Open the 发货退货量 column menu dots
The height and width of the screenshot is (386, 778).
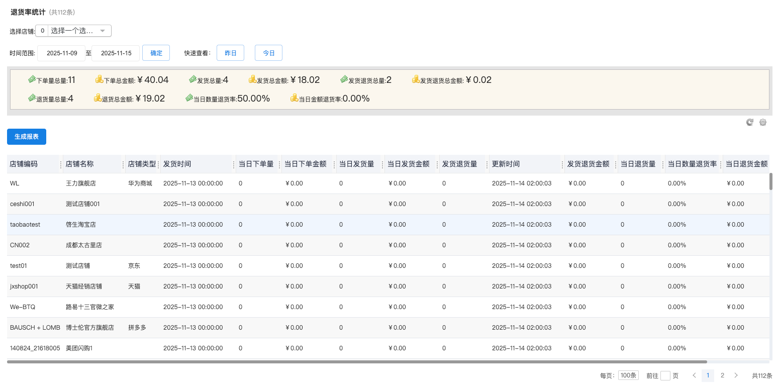(x=487, y=164)
